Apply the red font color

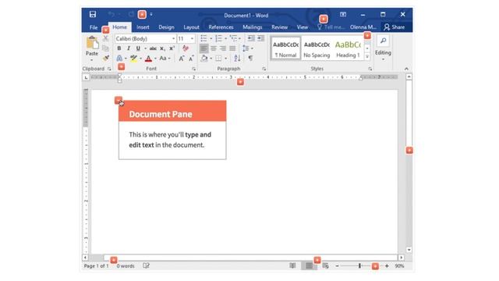click(x=148, y=59)
